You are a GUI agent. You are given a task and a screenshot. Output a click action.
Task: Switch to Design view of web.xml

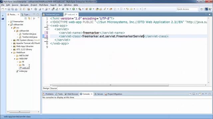click(46, 88)
